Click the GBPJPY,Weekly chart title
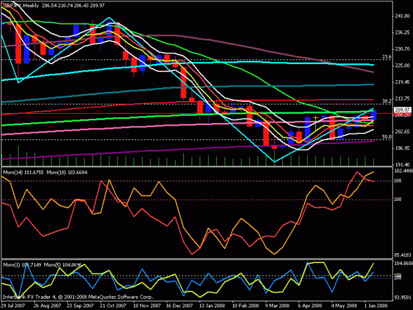The height and width of the screenshot is (310, 413). (21, 5)
